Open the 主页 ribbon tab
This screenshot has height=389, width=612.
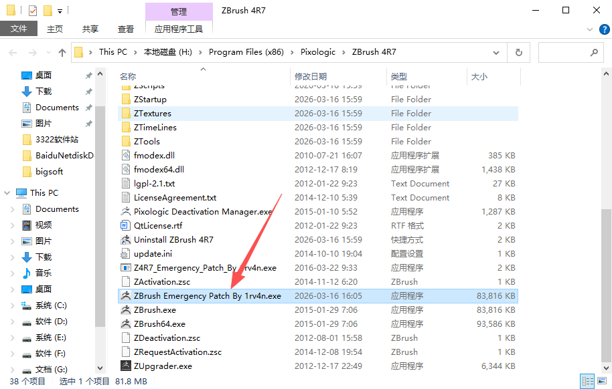pos(55,29)
